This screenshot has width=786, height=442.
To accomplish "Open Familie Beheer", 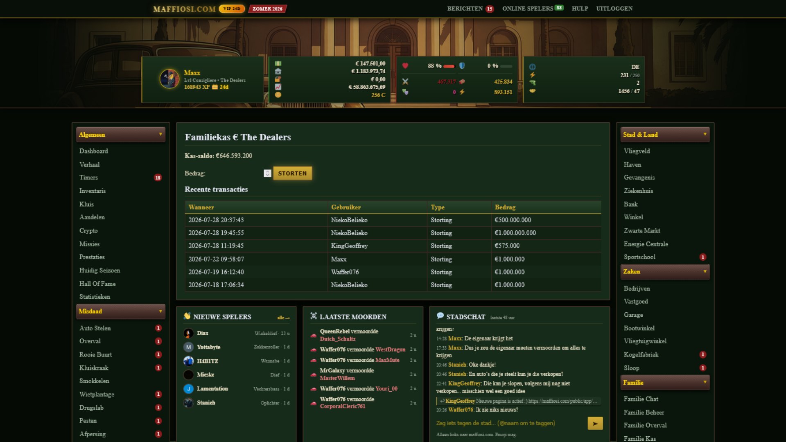I will click(644, 413).
